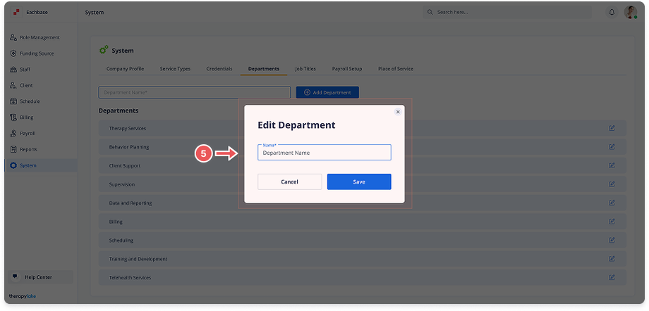Open the Place of Service tab
This screenshot has height=311, width=649.
[x=395, y=69]
